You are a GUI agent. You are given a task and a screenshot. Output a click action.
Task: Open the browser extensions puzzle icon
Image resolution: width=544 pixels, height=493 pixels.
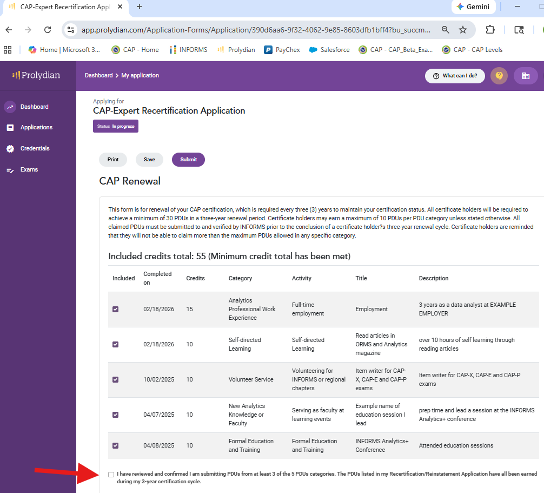point(490,30)
